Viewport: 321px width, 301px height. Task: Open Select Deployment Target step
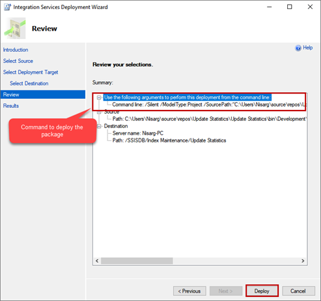pyautogui.click(x=31, y=72)
